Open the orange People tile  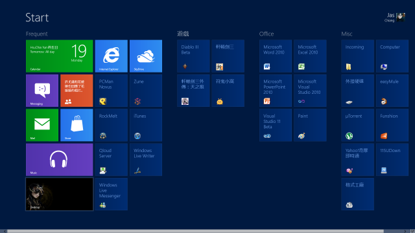tap(77, 91)
